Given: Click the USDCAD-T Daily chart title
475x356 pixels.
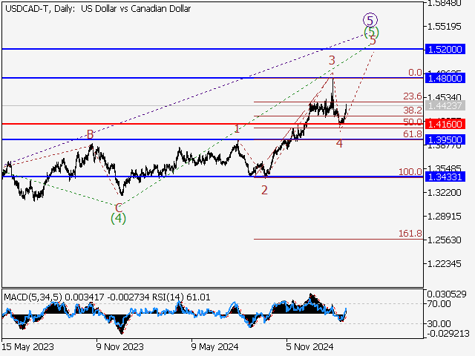Looking at the screenshot, I should click(x=96, y=9).
